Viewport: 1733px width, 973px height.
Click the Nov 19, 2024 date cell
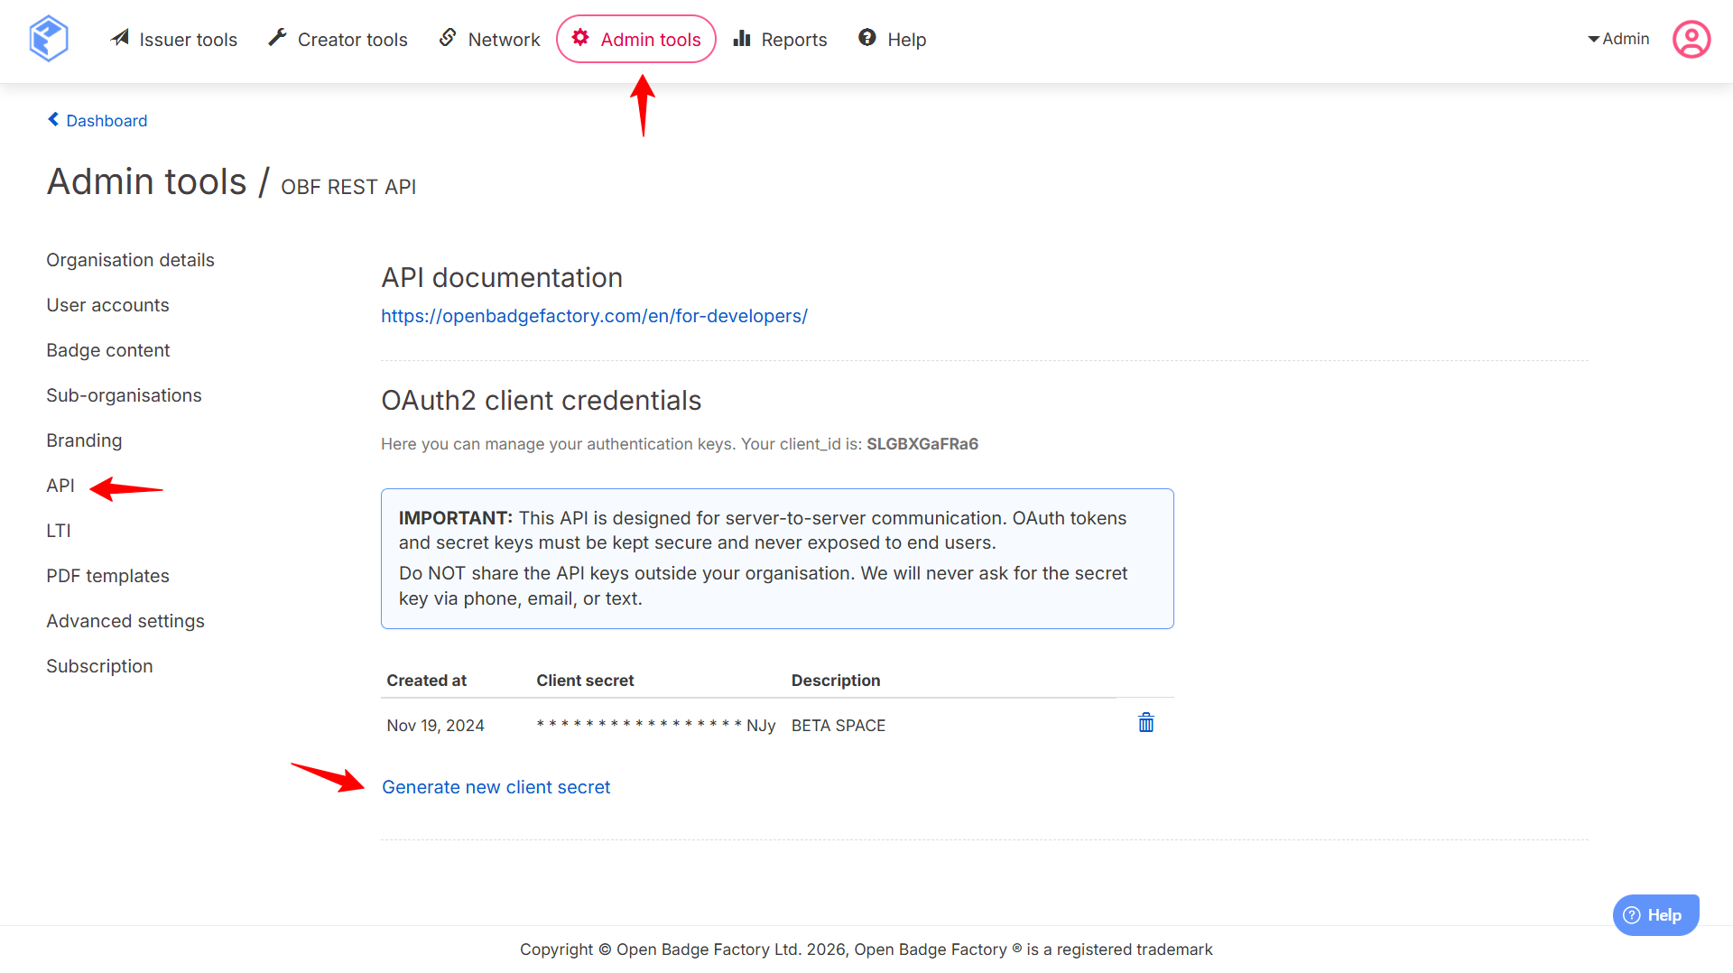click(435, 726)
